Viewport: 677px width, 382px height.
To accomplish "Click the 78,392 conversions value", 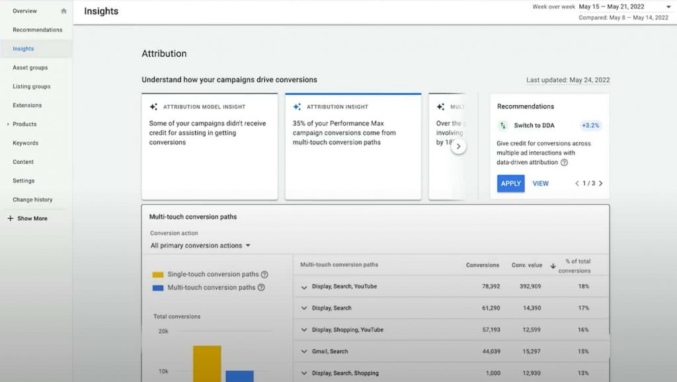I will (x=491, y=286).
